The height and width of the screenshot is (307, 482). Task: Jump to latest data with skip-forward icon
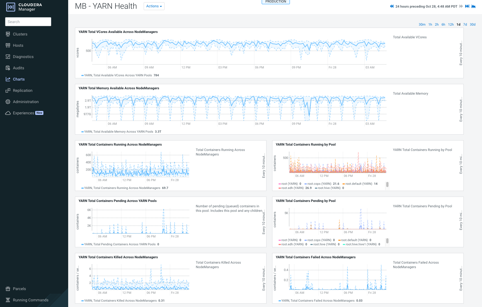tap(467, 6)
